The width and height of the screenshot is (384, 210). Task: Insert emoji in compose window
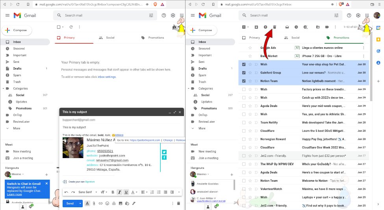[x=107, y=203]
